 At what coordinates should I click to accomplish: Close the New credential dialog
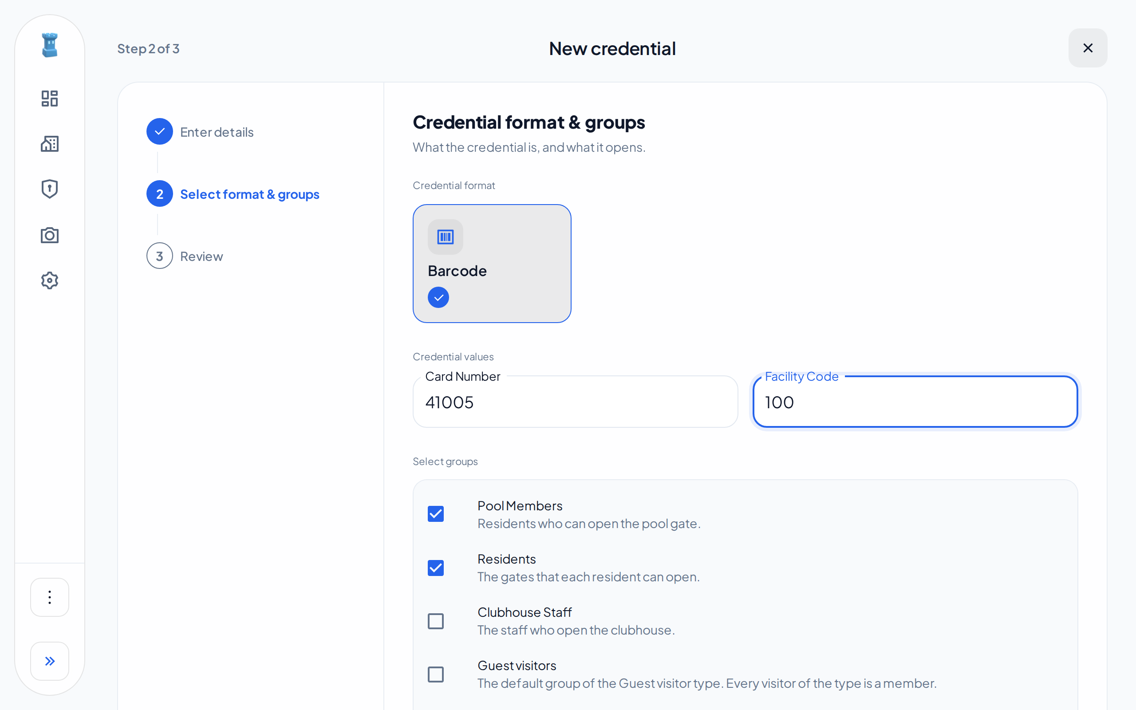tap(1088, 48)
